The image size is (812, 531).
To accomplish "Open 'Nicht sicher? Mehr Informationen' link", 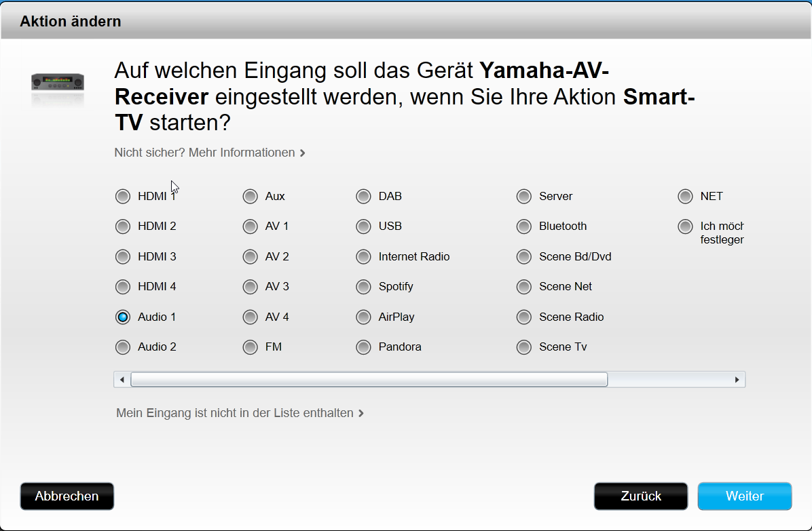I will coord(210,153).
